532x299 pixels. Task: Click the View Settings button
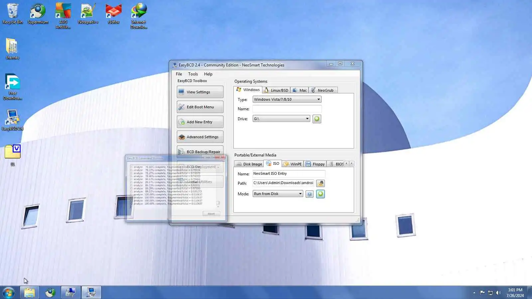[200, 92]
